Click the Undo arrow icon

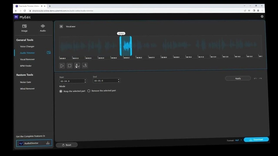coord(255,78)
